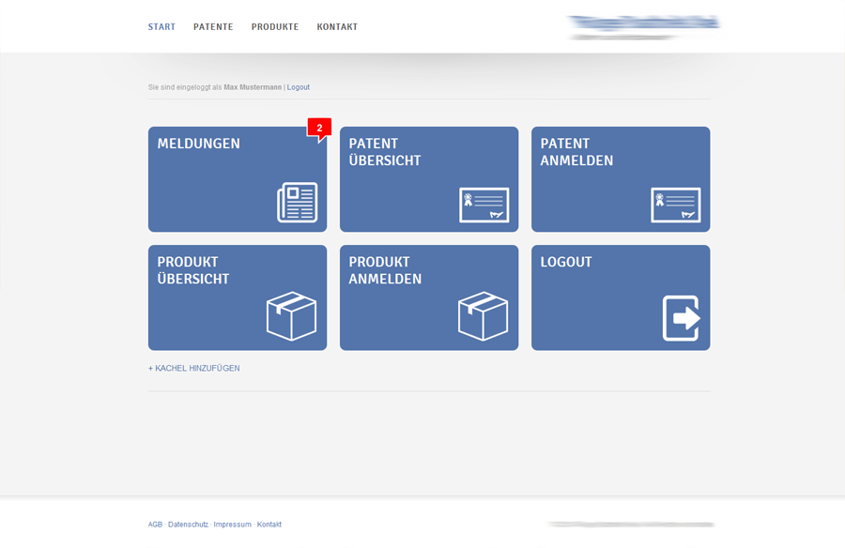Screen dimensions: 845x548
Task: Click the user name Max Mustermann
Action: click(253, 87)
